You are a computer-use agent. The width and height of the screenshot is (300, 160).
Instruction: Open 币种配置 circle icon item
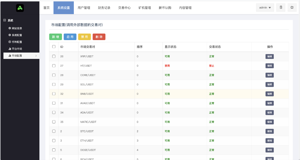tap(10, 42)
